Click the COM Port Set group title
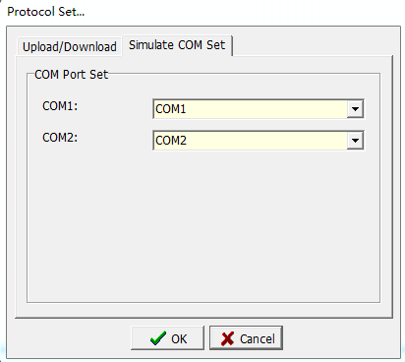 (71, 75)
